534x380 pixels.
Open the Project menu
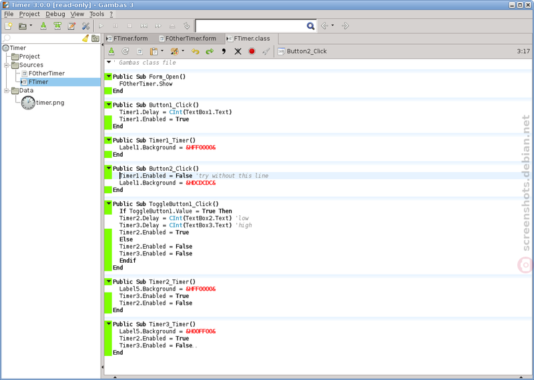coord(29,14)
